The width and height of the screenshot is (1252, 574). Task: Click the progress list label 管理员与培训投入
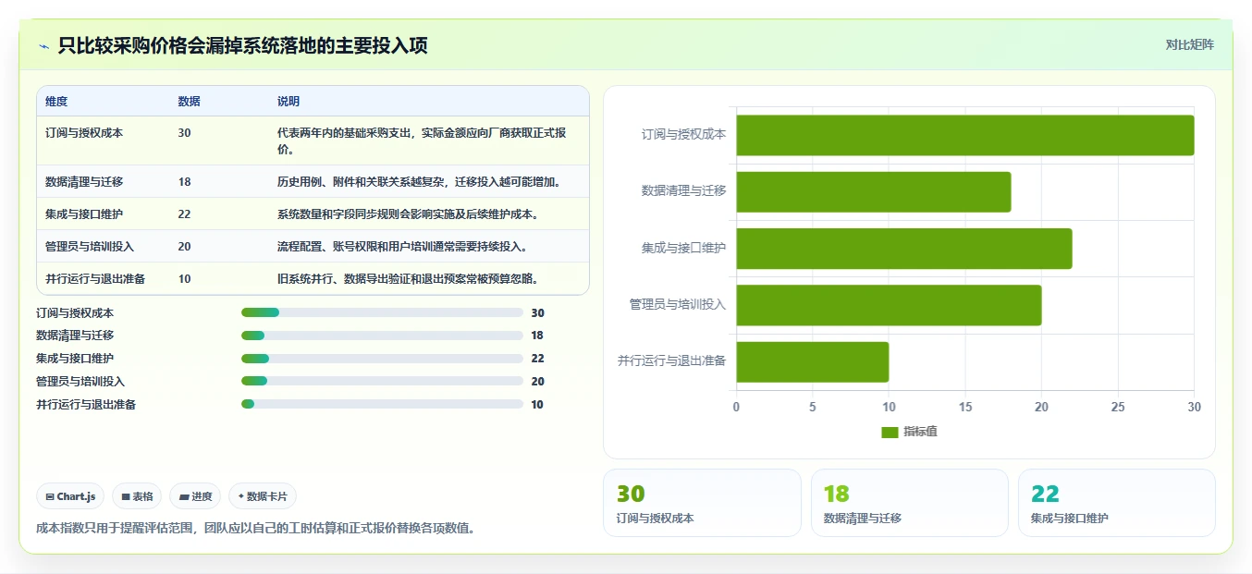click(x=80, y=382)
